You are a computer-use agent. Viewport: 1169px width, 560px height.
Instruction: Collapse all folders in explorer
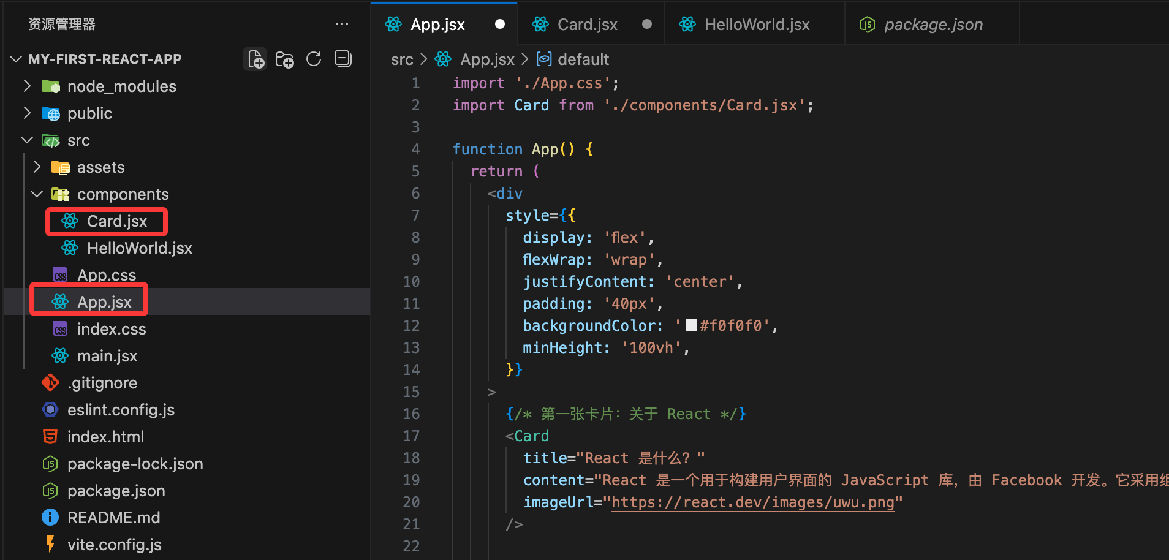pyautogui.click(x=342, y=59)
